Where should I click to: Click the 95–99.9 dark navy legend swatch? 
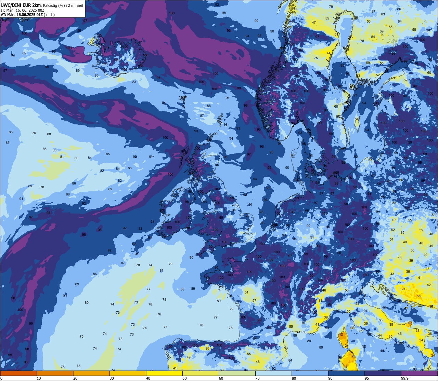point(383,373)
